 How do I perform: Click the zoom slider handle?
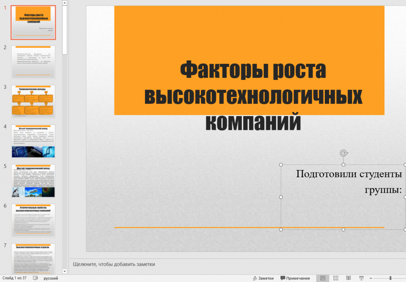[390, 278]
